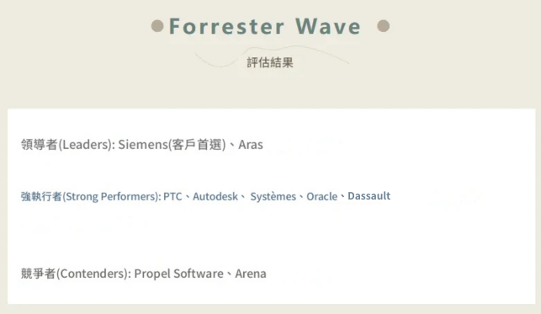The width and height of the screenshot is (541, 314).
Task: Click the 強執行者(Strong Performers) label
Action: click(91, 197)
